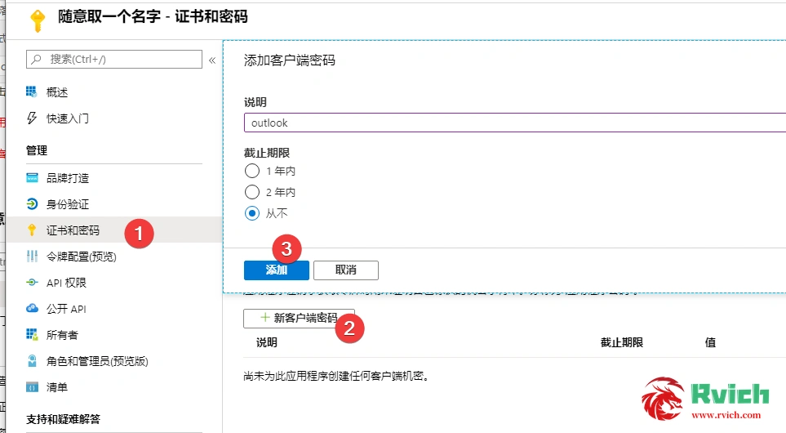The width and height of the screenshot is (786, 433).
Task: Select the 从不 expiry radio button
Action: (252, 213)
